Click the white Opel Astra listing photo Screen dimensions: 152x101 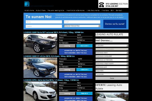(x=40, y=91)
